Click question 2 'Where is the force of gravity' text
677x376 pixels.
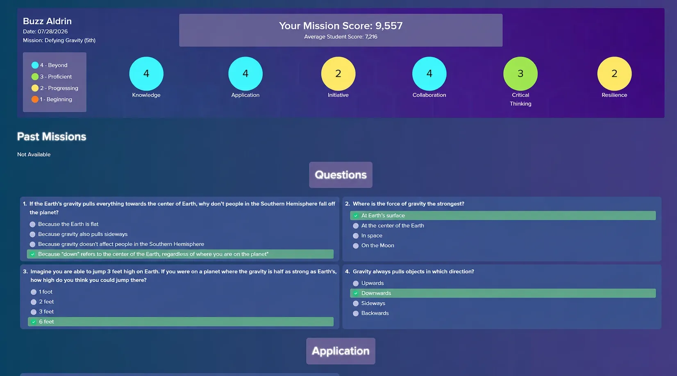click(409, 204)
